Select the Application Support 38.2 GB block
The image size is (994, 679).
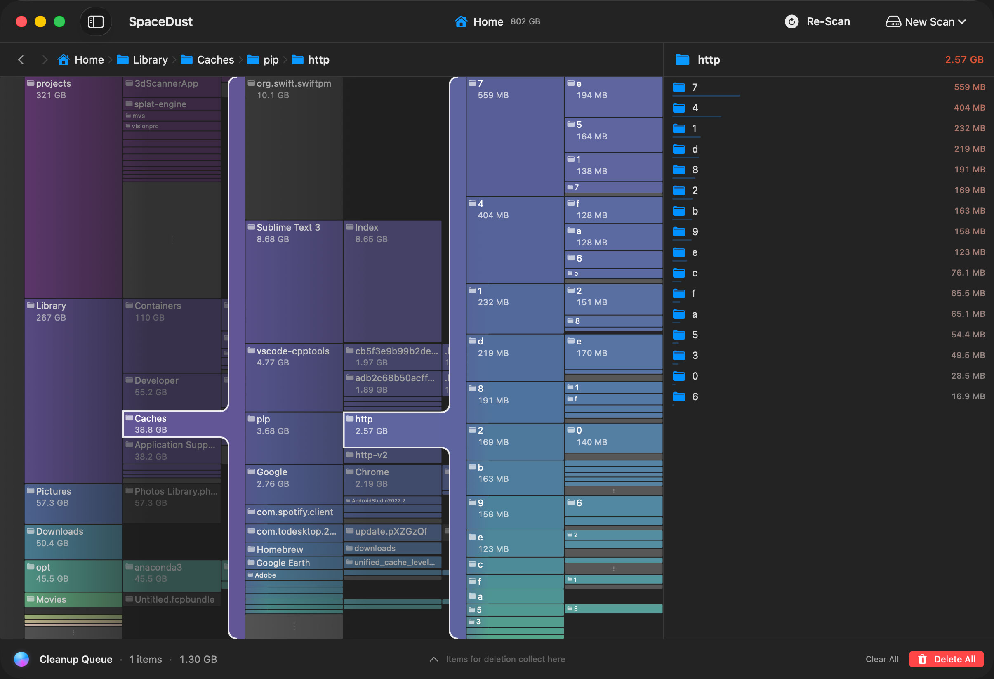pos(172,451)
